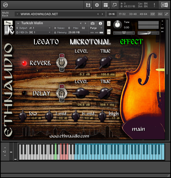Click the main button on violin
The width and height of the screenshot is (171, 178).
(139, 129)
